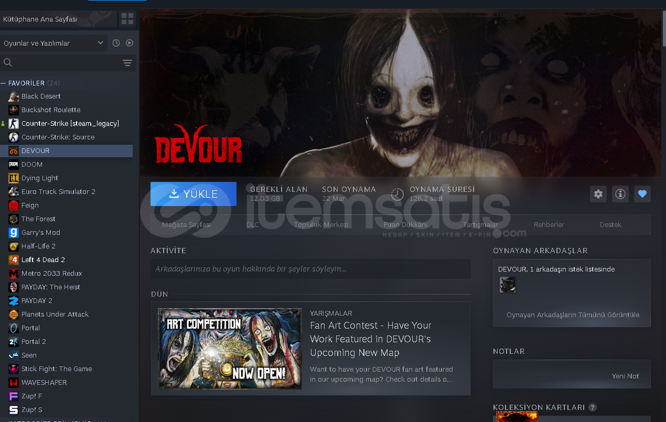This screenshot has width=666, height=422.
Task: Open the Art Competition news thumbnail
Action: (x=230, y=349)
